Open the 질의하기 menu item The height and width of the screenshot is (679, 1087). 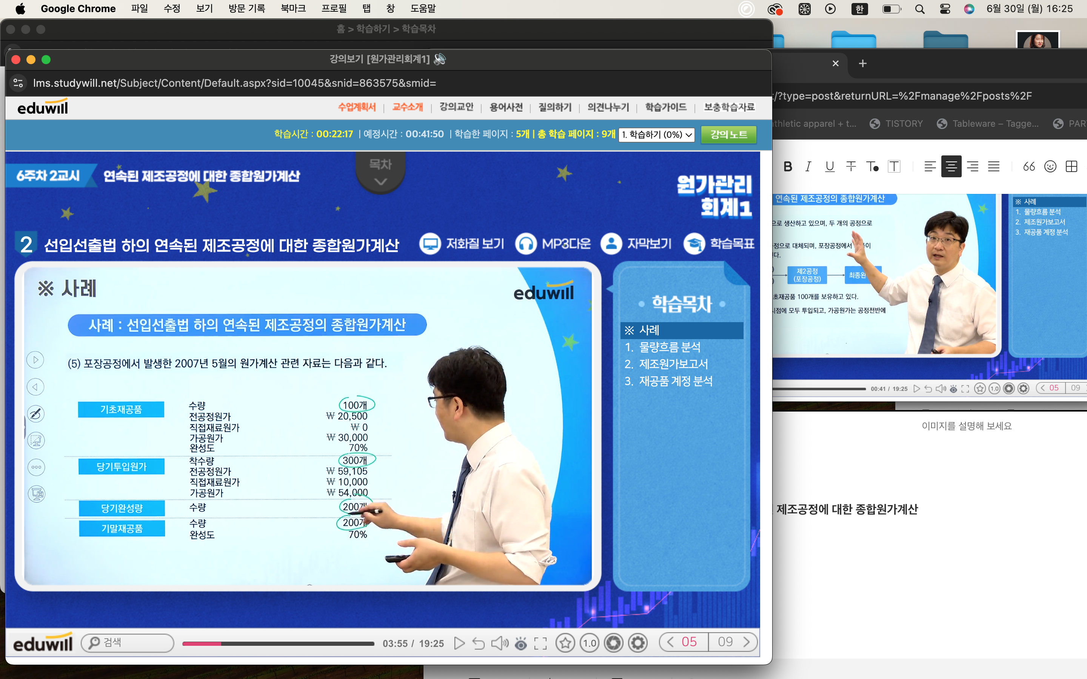click(x=555, y=108)
